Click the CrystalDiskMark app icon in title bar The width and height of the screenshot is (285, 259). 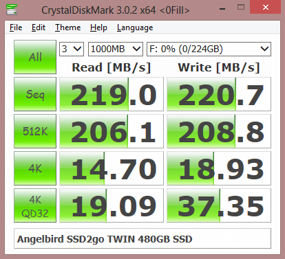coord(12,9)
